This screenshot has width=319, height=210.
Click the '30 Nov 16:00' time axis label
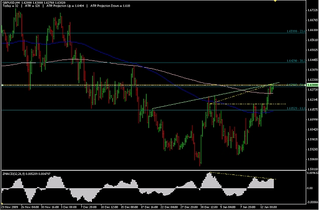pyautogui.click(x=49, y=207)
